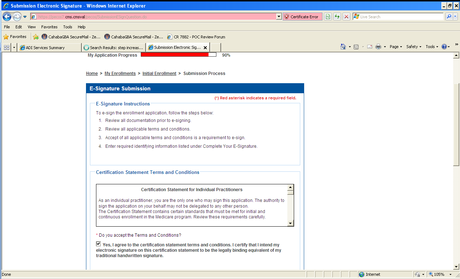The height and width of the screenshot is (279, 460).
Task: Click the Favorites star button
Action: [15, 37]
